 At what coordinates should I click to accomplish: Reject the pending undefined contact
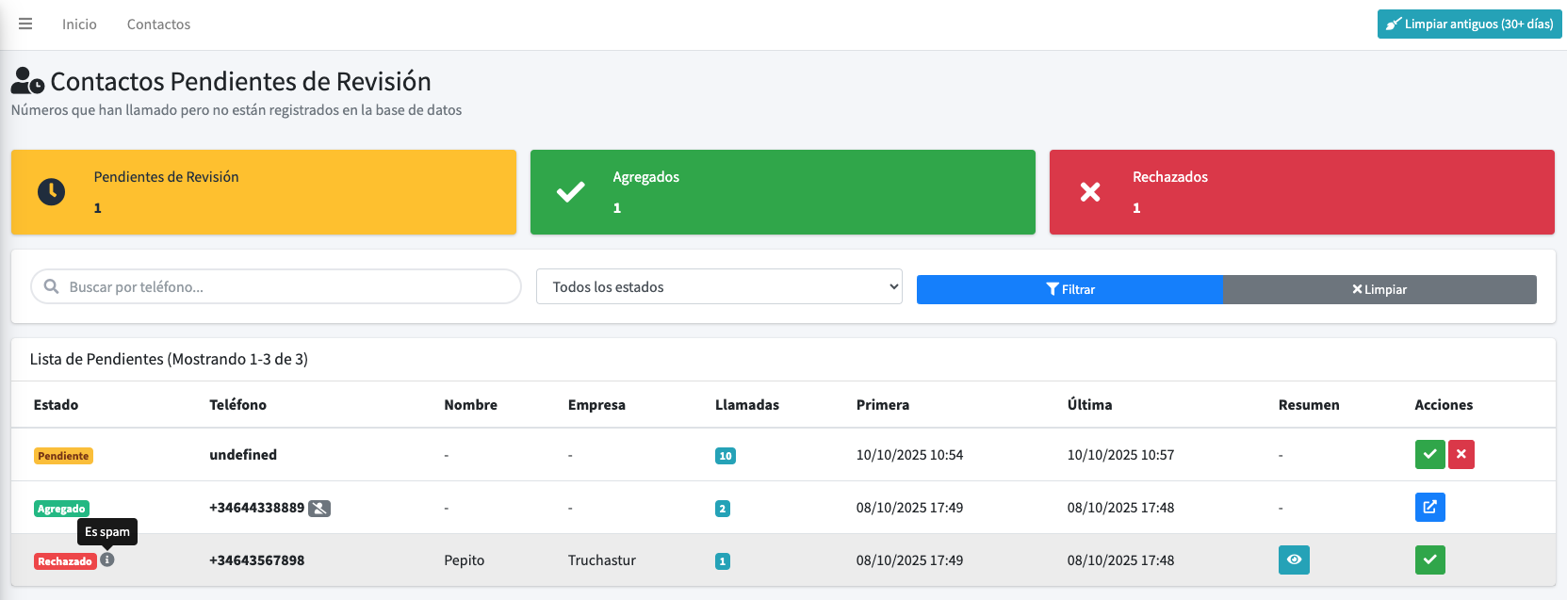coord(1461,454)
